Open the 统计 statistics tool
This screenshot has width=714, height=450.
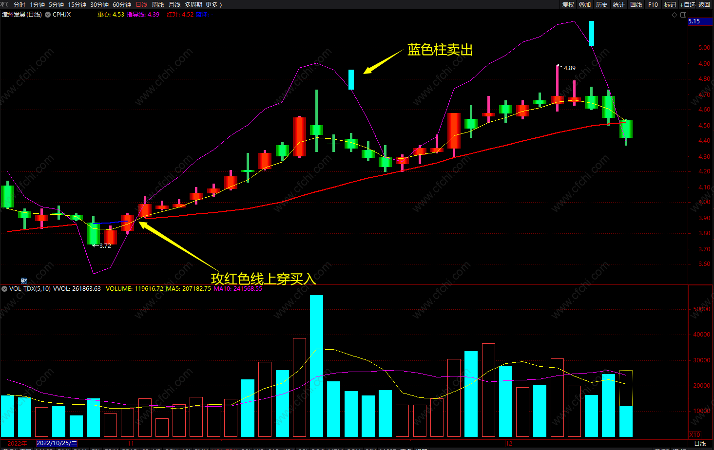(618, 4)
